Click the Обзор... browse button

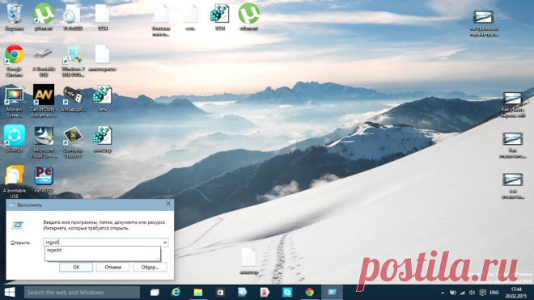(150, 268)
